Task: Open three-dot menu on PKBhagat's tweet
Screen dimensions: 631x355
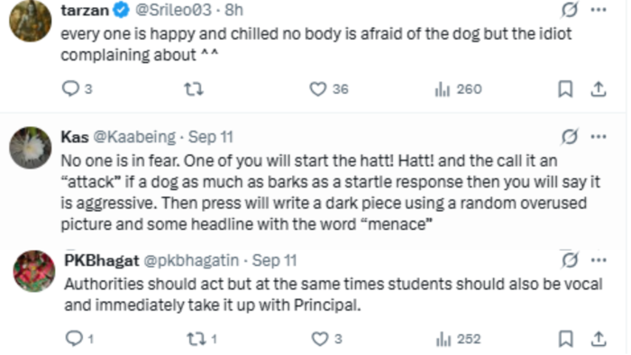Action: tap(599, 260)
